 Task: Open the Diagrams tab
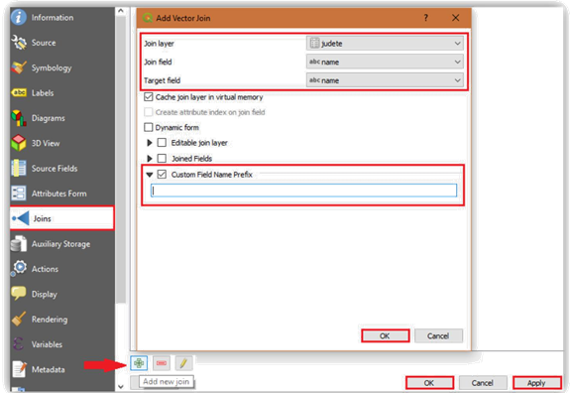61,118
